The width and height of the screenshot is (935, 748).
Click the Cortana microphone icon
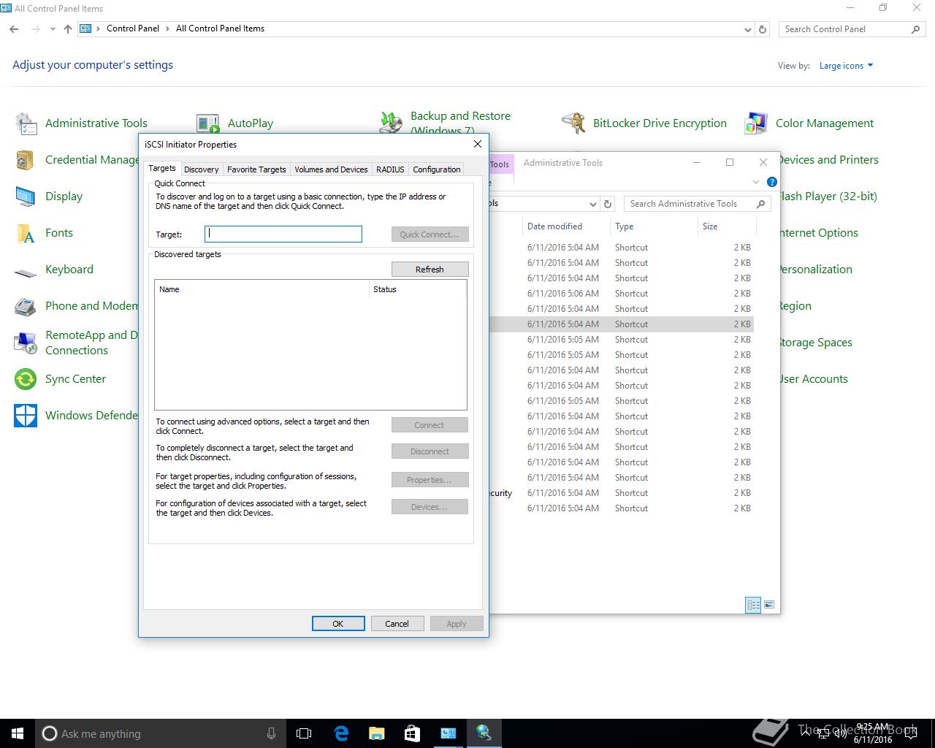pos(271,733)
